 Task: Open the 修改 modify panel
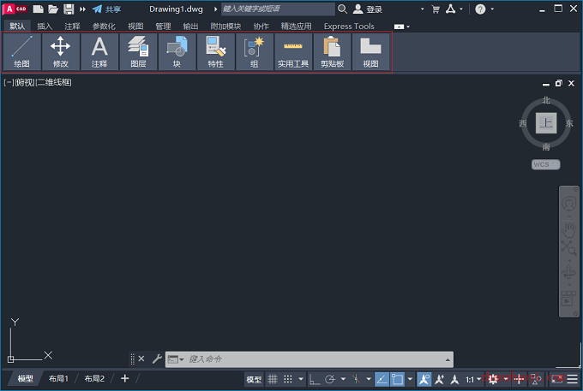coord(61,51)
